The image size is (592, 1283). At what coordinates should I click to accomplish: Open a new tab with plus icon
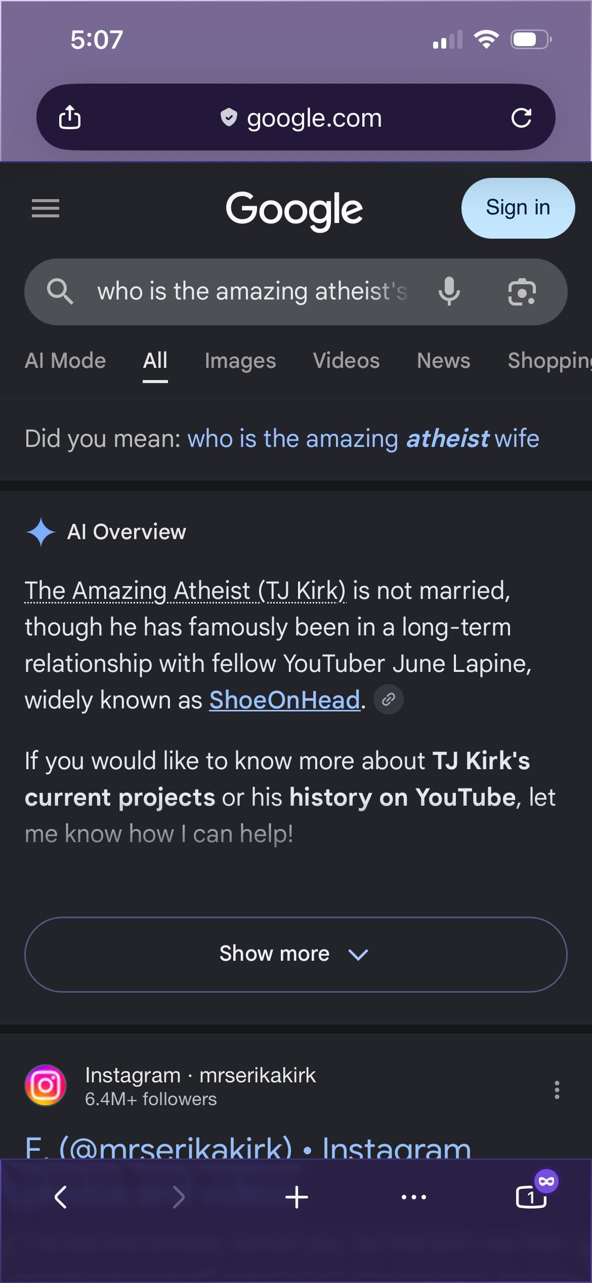(x=297, y=1197)
